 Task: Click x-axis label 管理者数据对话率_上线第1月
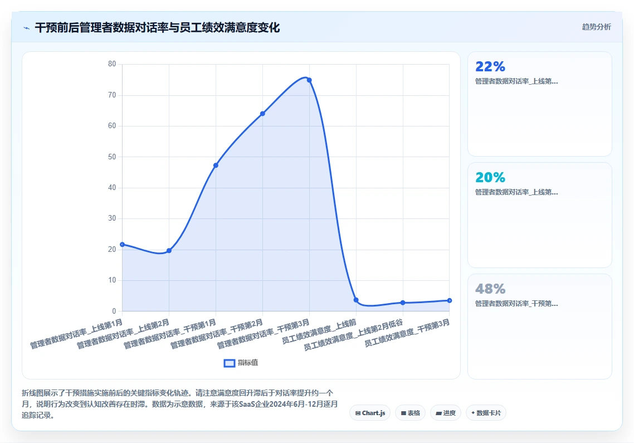(76, 334)
